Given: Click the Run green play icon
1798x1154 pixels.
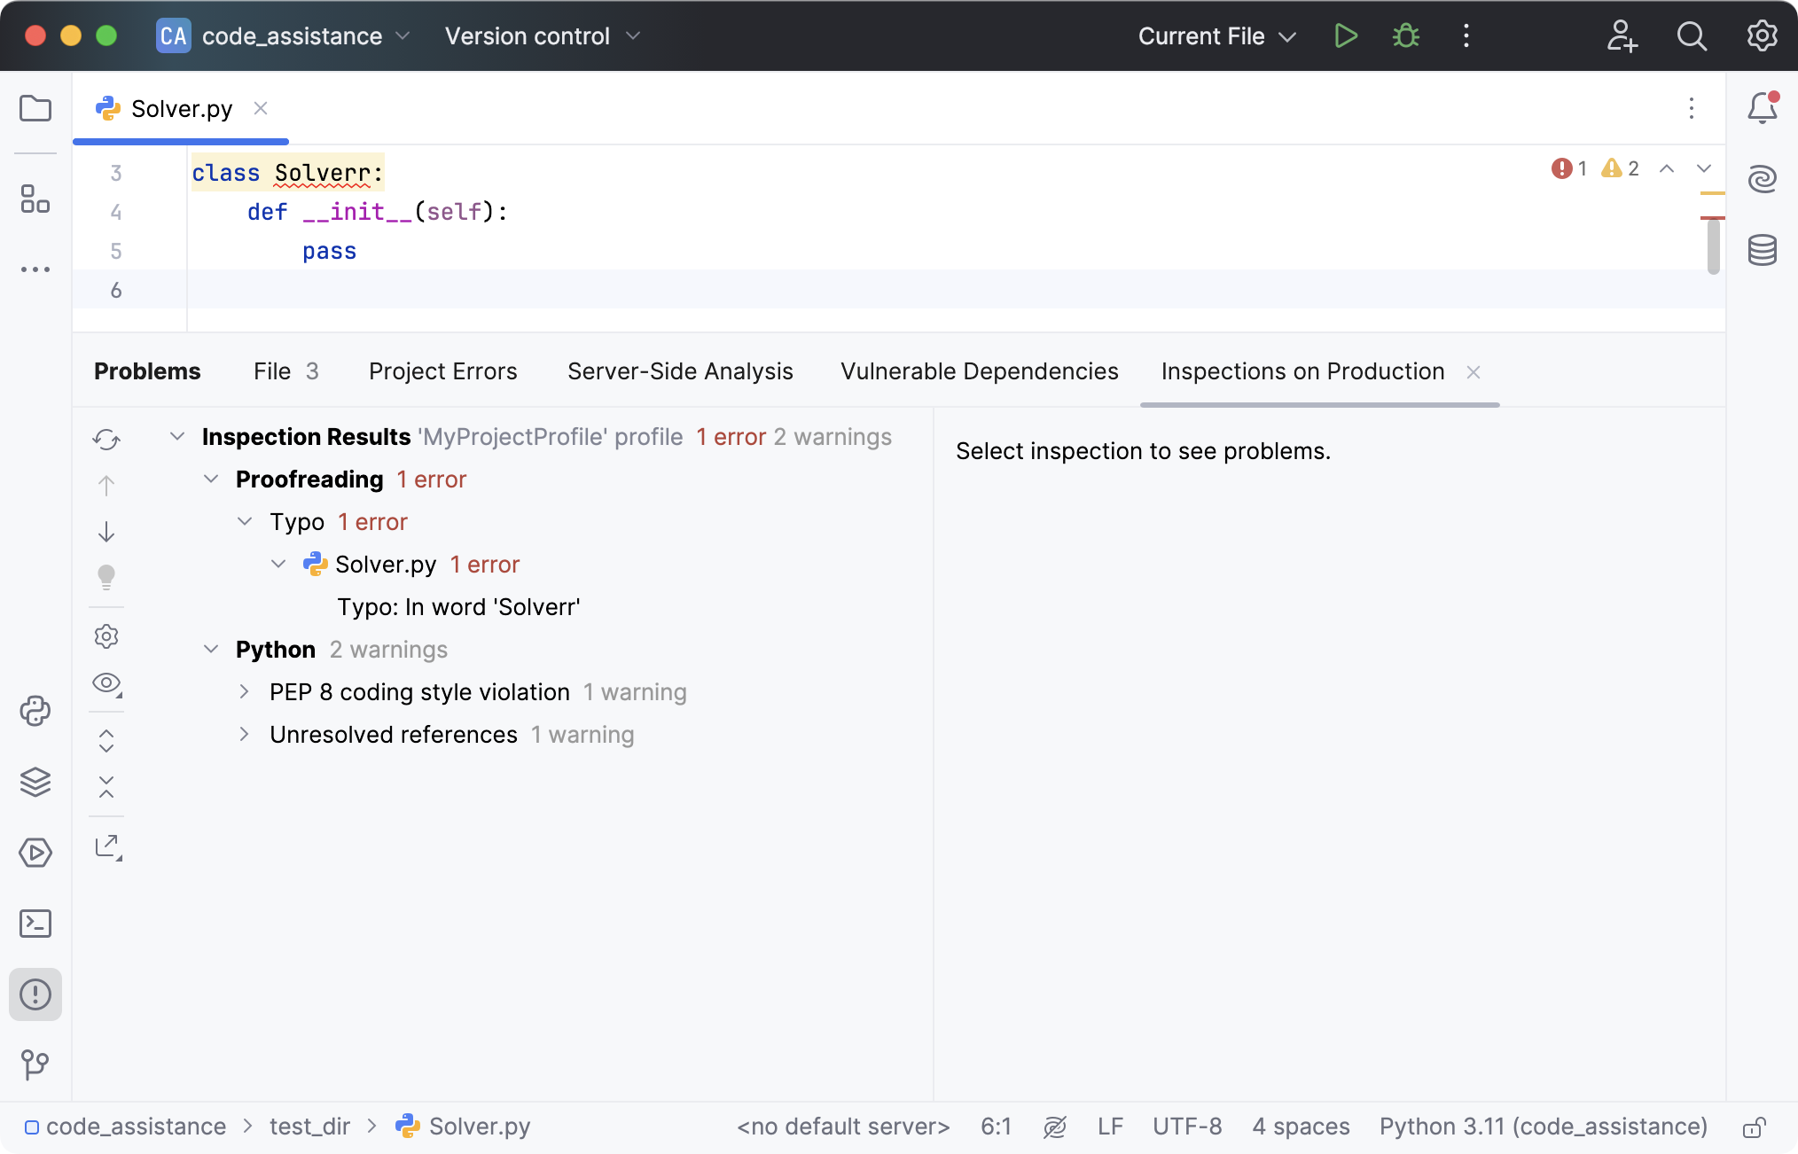Looking at the screenshot, I should click(x=1345, y=36).
